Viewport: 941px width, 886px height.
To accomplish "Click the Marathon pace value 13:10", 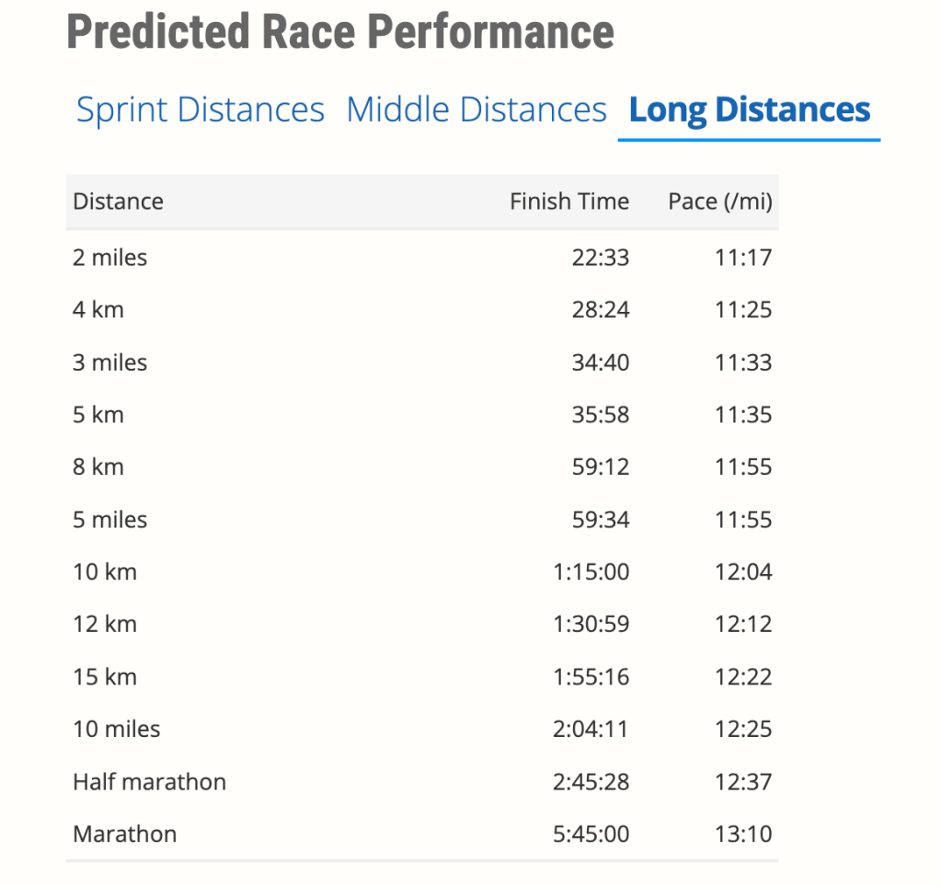I will tap(743, 834).
